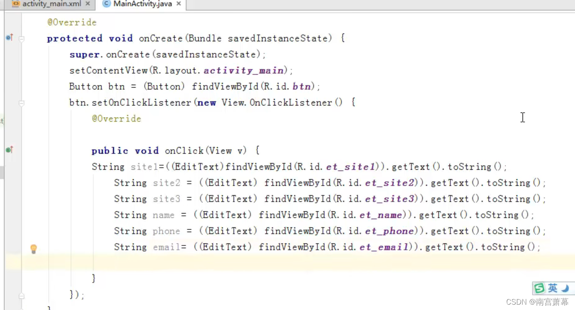Click getText() on the site1 line
Viewport: 575px width, 310px height.
(417, 167)
